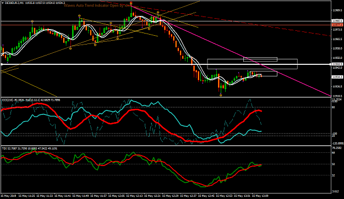Click the 15 May 13:01 time label
Image resolution: width=344 pixels, height=199 pixels.
242,196
